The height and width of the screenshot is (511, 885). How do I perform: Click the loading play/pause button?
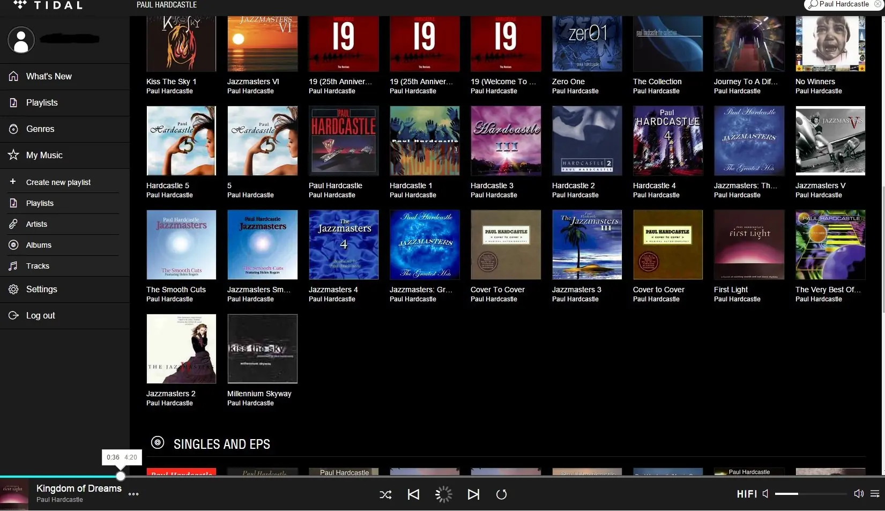pyautogui.click(x=443, y=494)
